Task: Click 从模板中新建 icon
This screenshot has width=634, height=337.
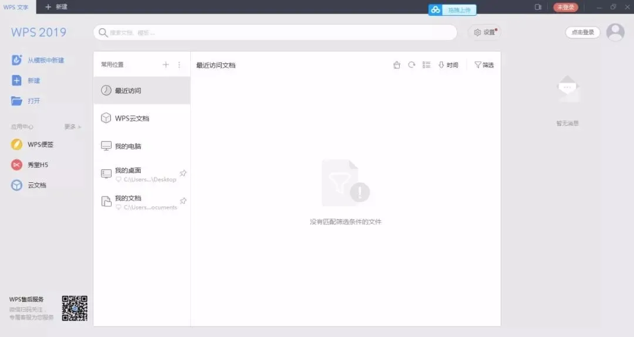Action: [16, 60]
